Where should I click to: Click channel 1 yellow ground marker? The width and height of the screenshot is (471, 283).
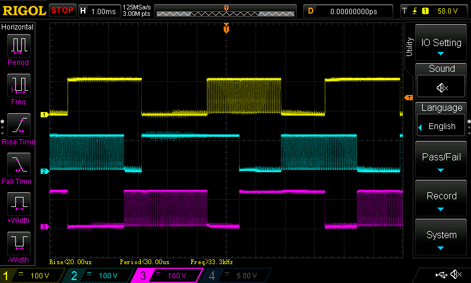pos(45,114)
